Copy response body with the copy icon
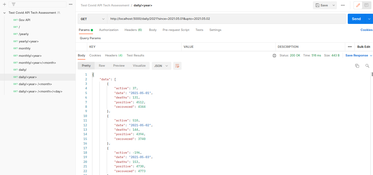Viewport: 373px width, 175px height. [357, 66]
